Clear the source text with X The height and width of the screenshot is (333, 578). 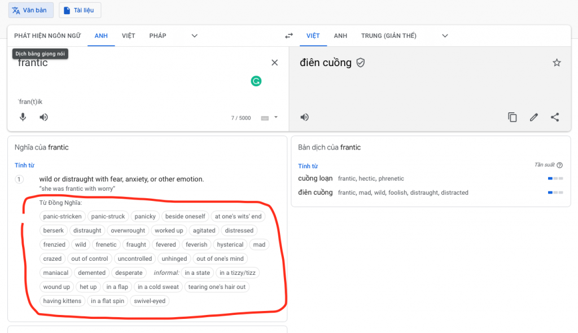tap(275, 63)
